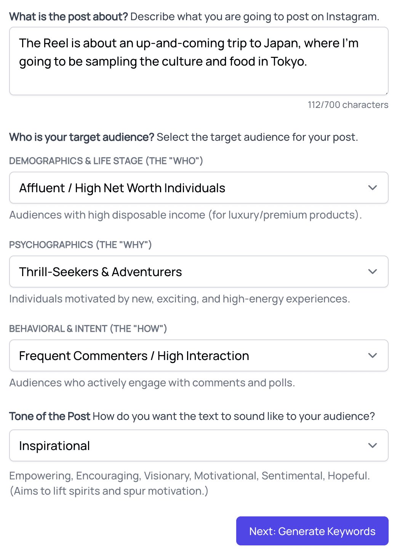The width and height of the screenshot is (397, 553).
Task: Click the Psychographics (The "Why") label
Action: click(80, 245)
